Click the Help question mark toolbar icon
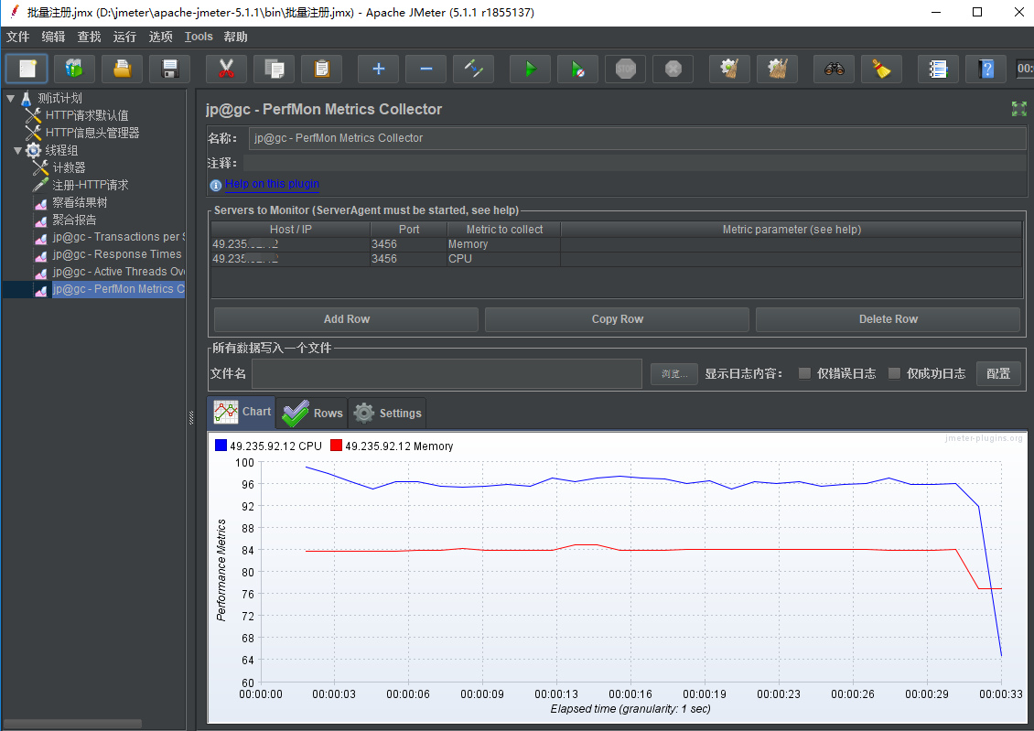This screenshot has height=731, width=1034. (986, 69)
